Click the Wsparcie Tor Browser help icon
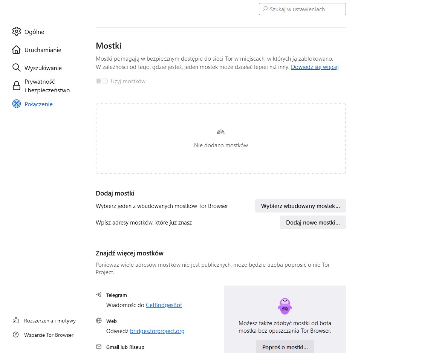 point(16,335)
